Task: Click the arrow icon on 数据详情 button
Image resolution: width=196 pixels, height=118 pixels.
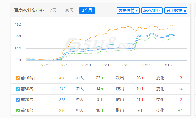Action: (x=137, y=11)
